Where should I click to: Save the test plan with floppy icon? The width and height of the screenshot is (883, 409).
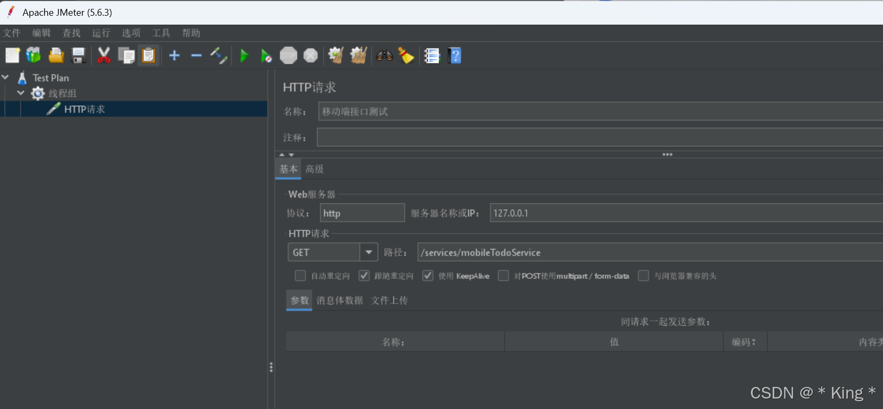tap(79, 55)
